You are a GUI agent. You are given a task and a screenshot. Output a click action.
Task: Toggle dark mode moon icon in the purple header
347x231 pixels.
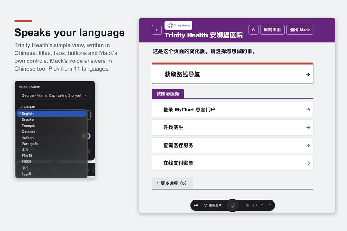coord(254,30)
